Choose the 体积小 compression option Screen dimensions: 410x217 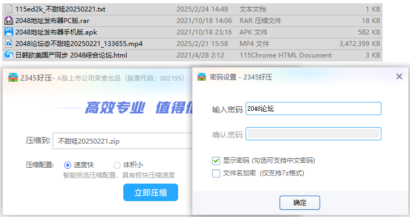[117, 165]
